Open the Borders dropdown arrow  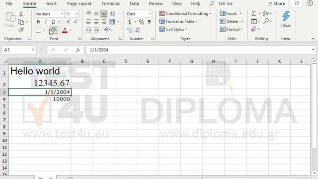(x=44, y=30)
